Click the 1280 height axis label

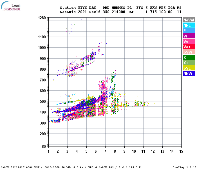(x=42, y=18)
